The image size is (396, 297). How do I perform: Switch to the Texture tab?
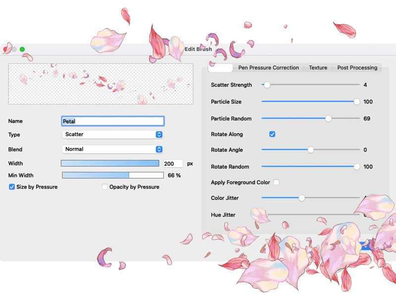pos(318,68)
